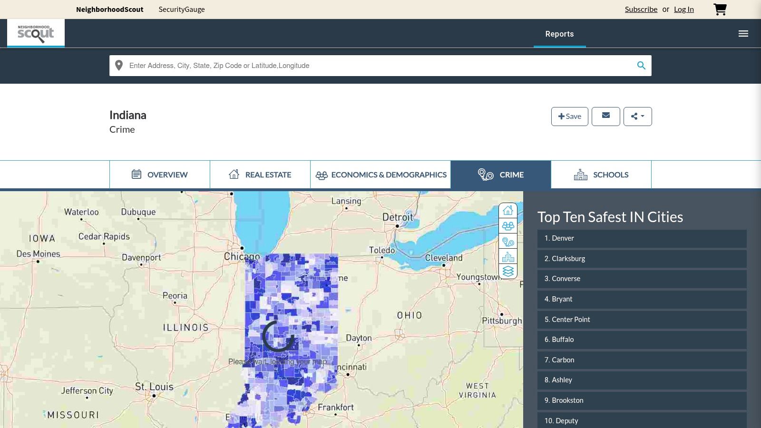The height and width of the screenshot is (428, 761).
Task: Select Carbon in safest cities list
Action: point(642,360)
